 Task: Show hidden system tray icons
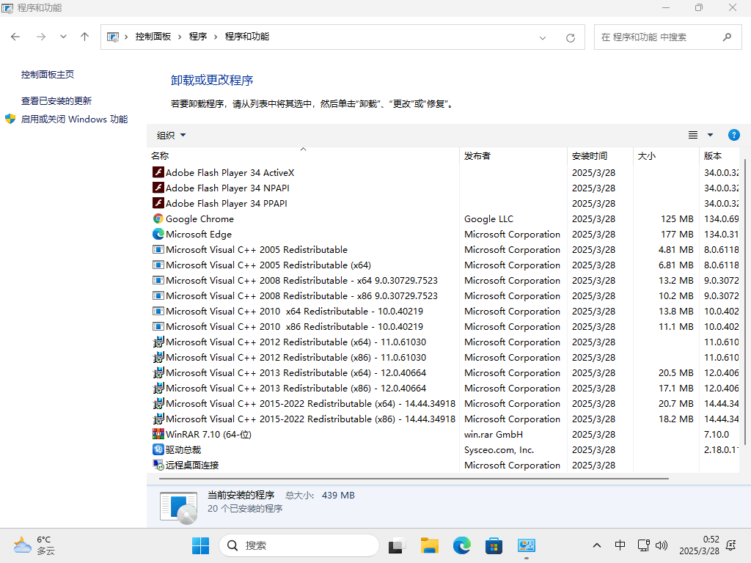point(597,545)
